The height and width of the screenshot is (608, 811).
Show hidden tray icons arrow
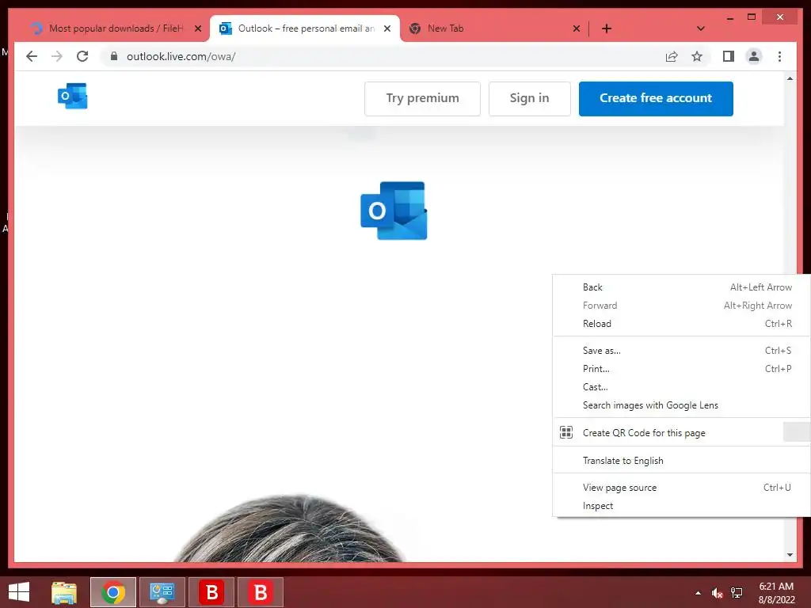(699, 593)
